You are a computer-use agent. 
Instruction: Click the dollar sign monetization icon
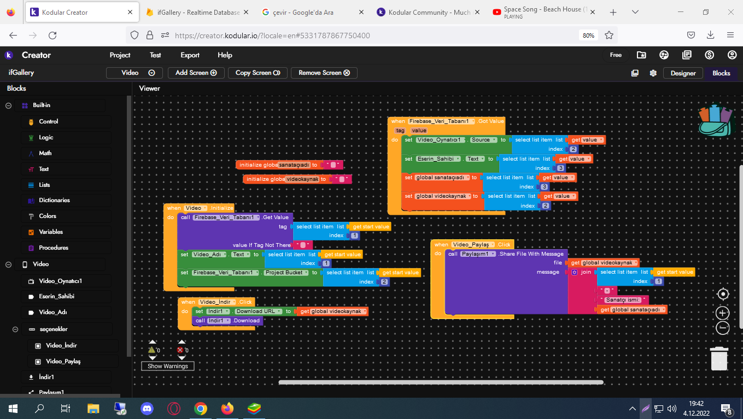point(710,55)
